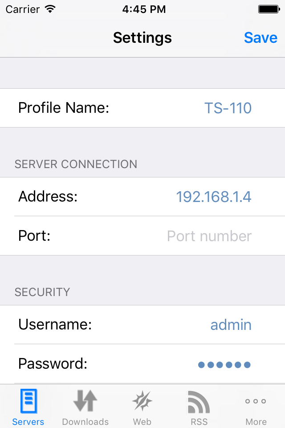
Task: Tap the Carrier label in status bar
Action: 20,8
